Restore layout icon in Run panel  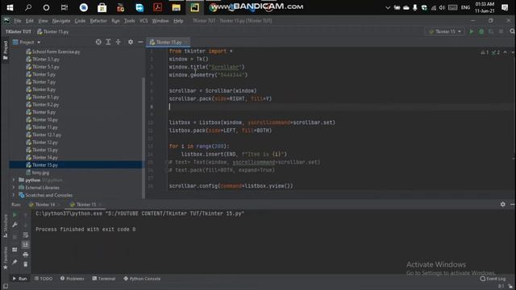click(x=15, y=250)
